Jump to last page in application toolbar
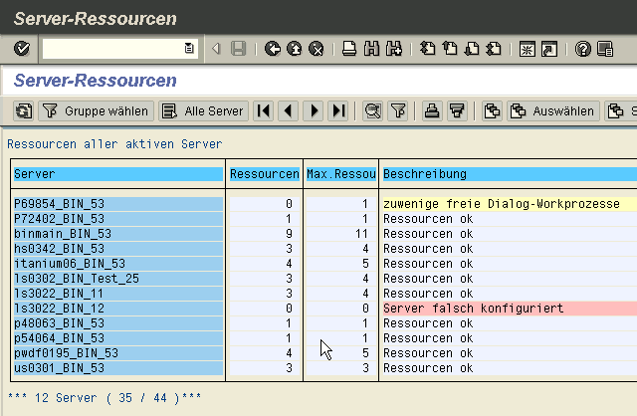This screenshot has height=416, width=637. (338, 110)
